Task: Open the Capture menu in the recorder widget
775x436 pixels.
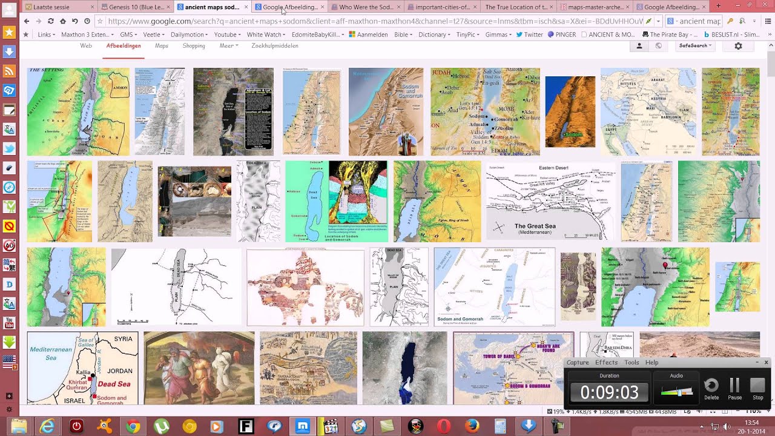Action: 578,362
